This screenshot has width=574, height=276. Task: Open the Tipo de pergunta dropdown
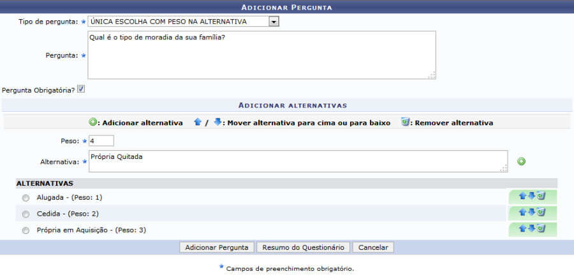pyautogui.click(x=274, y=22)
